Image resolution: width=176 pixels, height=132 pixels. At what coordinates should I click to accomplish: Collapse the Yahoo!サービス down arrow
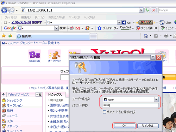pyautogui.click(x=4, y=94)
